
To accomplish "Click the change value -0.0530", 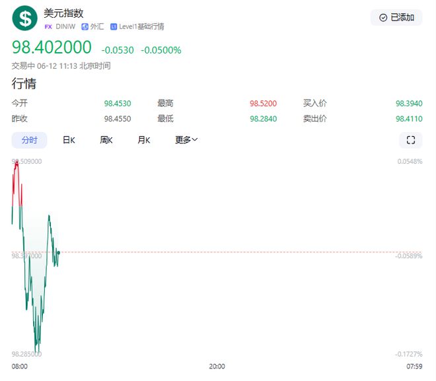I will [x=118, y=50].
